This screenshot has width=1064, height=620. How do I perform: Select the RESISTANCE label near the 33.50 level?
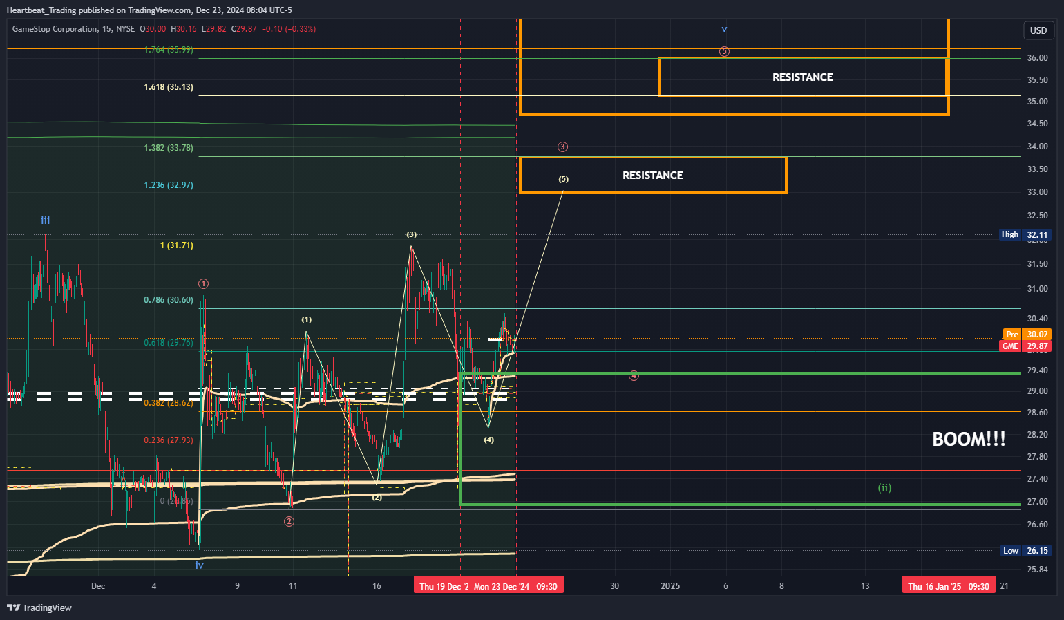point(653,176)
